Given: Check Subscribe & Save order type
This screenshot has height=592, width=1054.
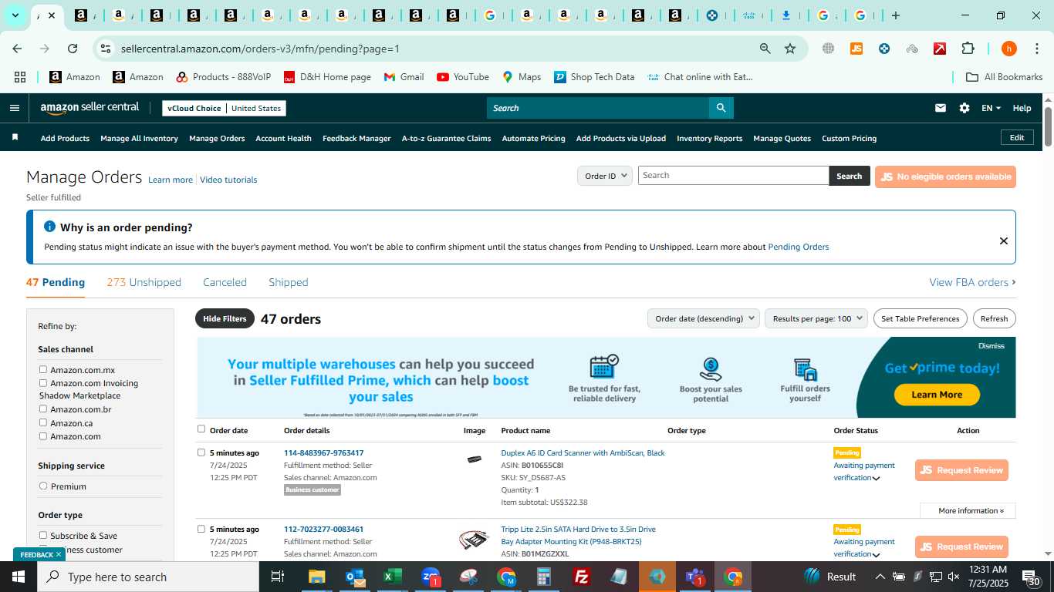Looking at the screenshot, I should [43, 535].
